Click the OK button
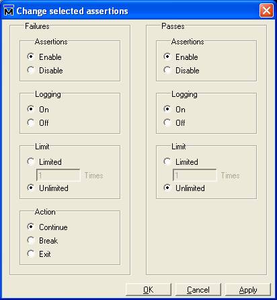 (x=149, y=290)
